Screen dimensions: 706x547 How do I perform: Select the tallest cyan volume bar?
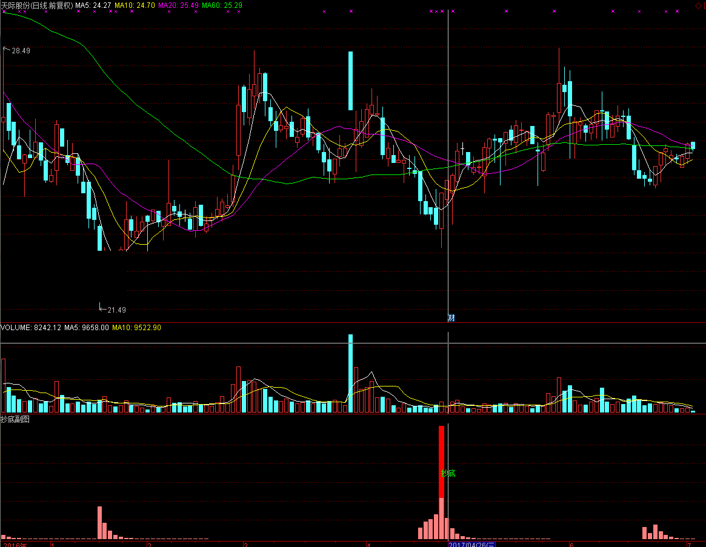pyautogui.click(x=351, y=373)
